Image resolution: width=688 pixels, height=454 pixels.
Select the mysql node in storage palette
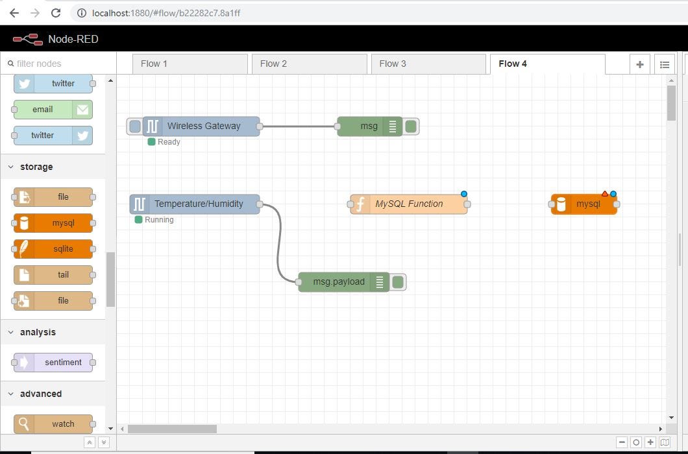(x=53, y=223)
